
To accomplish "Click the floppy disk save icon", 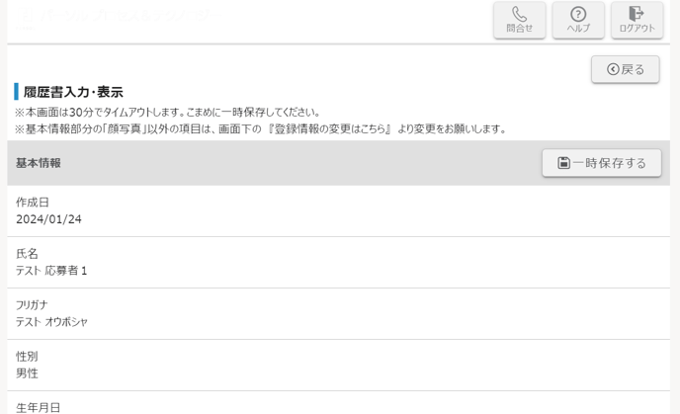I will [563, 163].
